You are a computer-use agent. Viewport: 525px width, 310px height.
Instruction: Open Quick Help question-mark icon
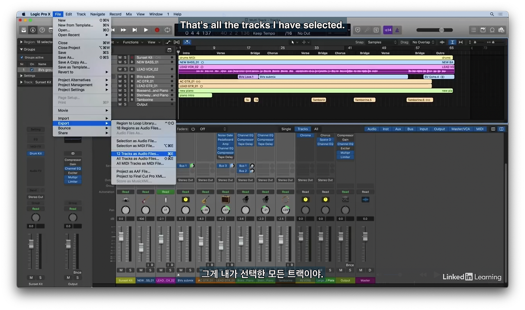42,30
